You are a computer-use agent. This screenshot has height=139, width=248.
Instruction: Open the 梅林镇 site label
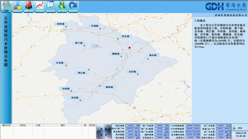(109, 87)
